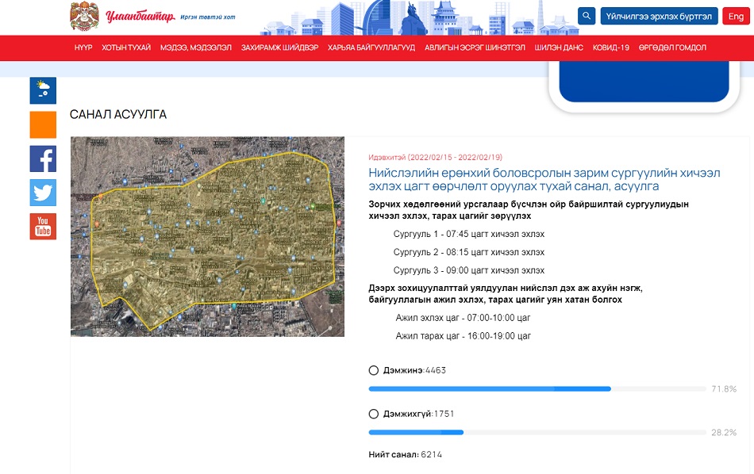Click the district map image

(207, 236)
